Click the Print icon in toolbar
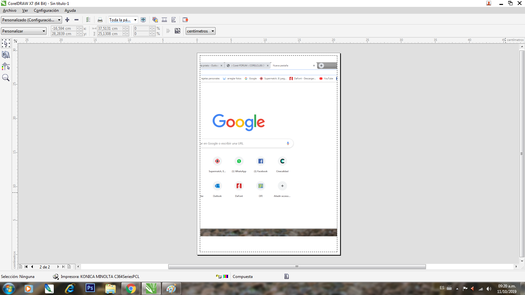525x295 pixels. pyautogui.click(x=100, y=20)
